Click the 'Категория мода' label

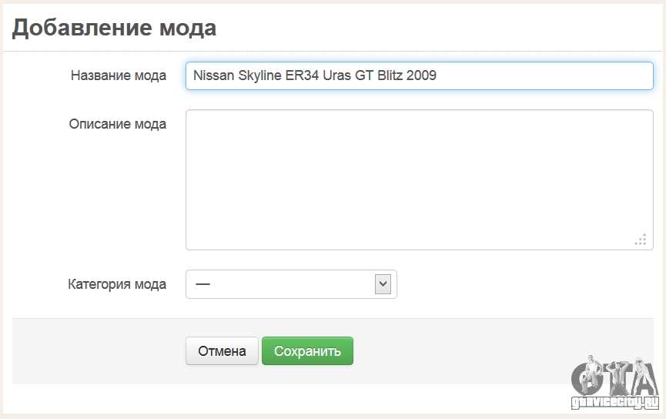(x=117, y=284)
